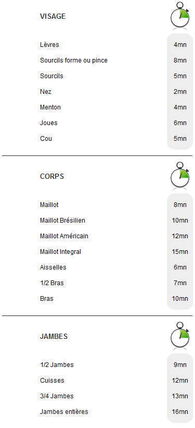Click the 1/2 Bras label
195x428 pixels.
click(x=52, y=283)
